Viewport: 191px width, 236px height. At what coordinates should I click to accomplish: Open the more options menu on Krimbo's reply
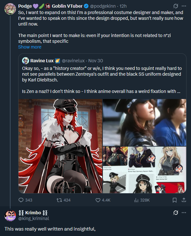pyautogui.click(x=184, y=213)
